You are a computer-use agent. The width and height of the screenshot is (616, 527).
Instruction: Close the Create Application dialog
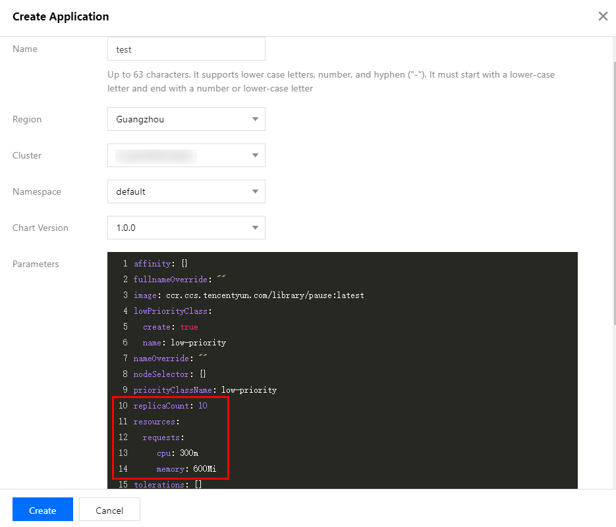[x=602, y=16]
